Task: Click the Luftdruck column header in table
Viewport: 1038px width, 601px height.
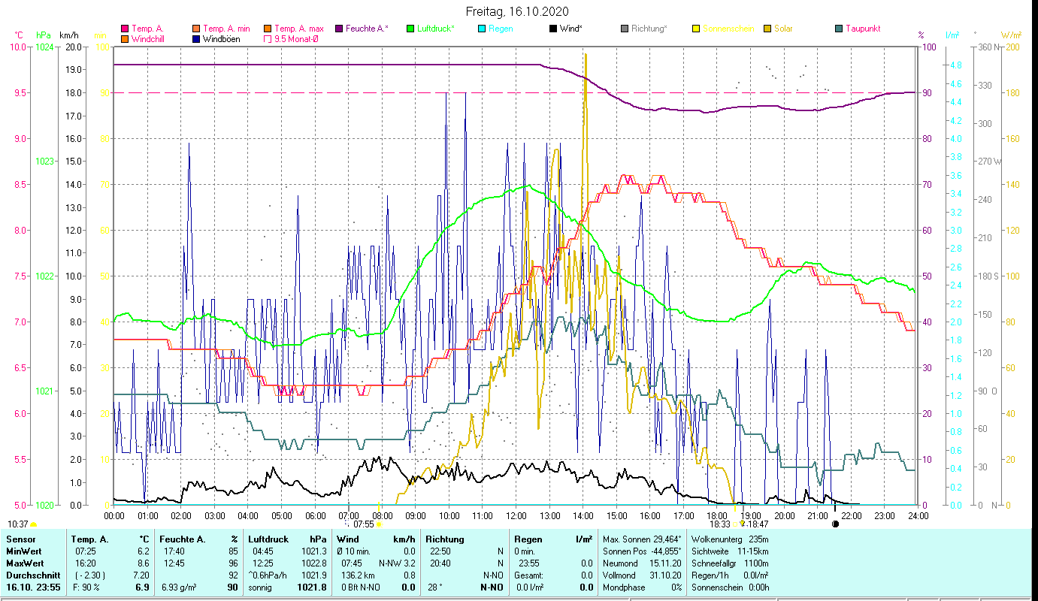Action: point(268,539)
